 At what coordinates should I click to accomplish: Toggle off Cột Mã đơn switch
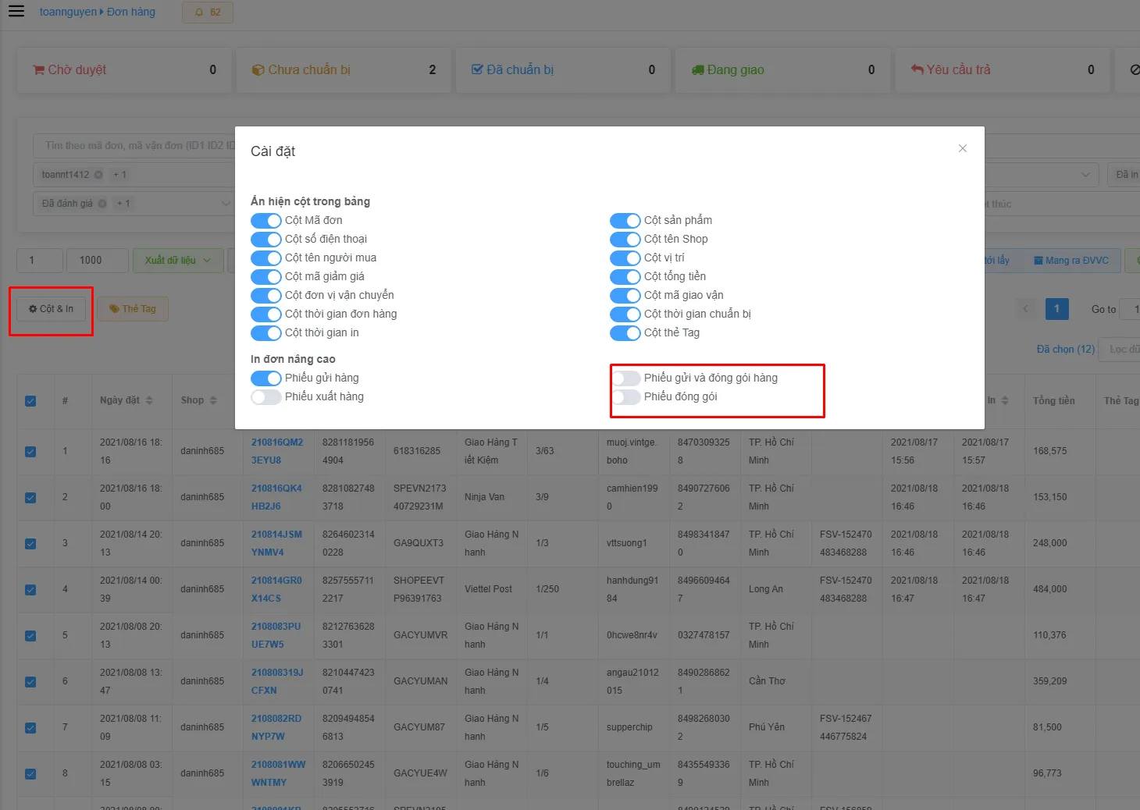click(x=265, y=221)
